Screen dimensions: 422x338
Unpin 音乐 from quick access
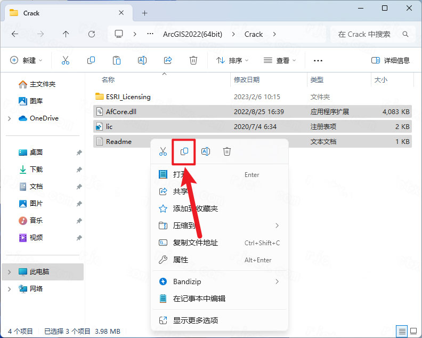79,221
